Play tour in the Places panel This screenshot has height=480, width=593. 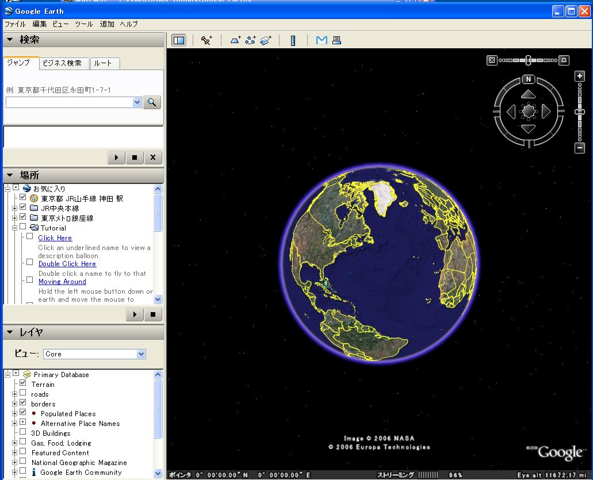point(135,314)
